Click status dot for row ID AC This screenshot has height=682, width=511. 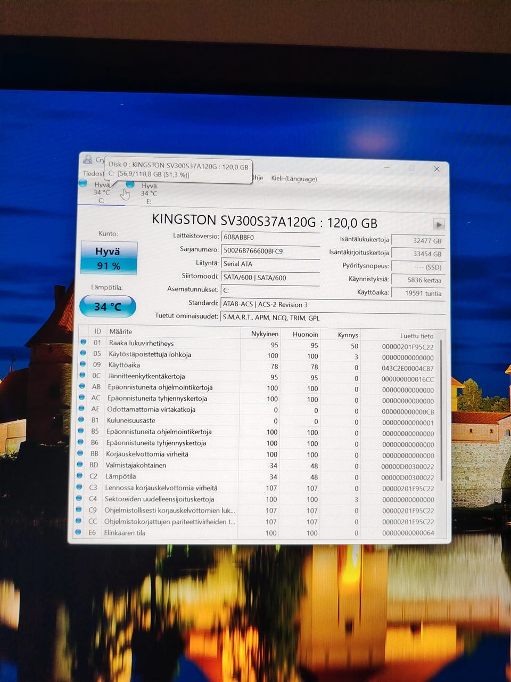(81, 397)
